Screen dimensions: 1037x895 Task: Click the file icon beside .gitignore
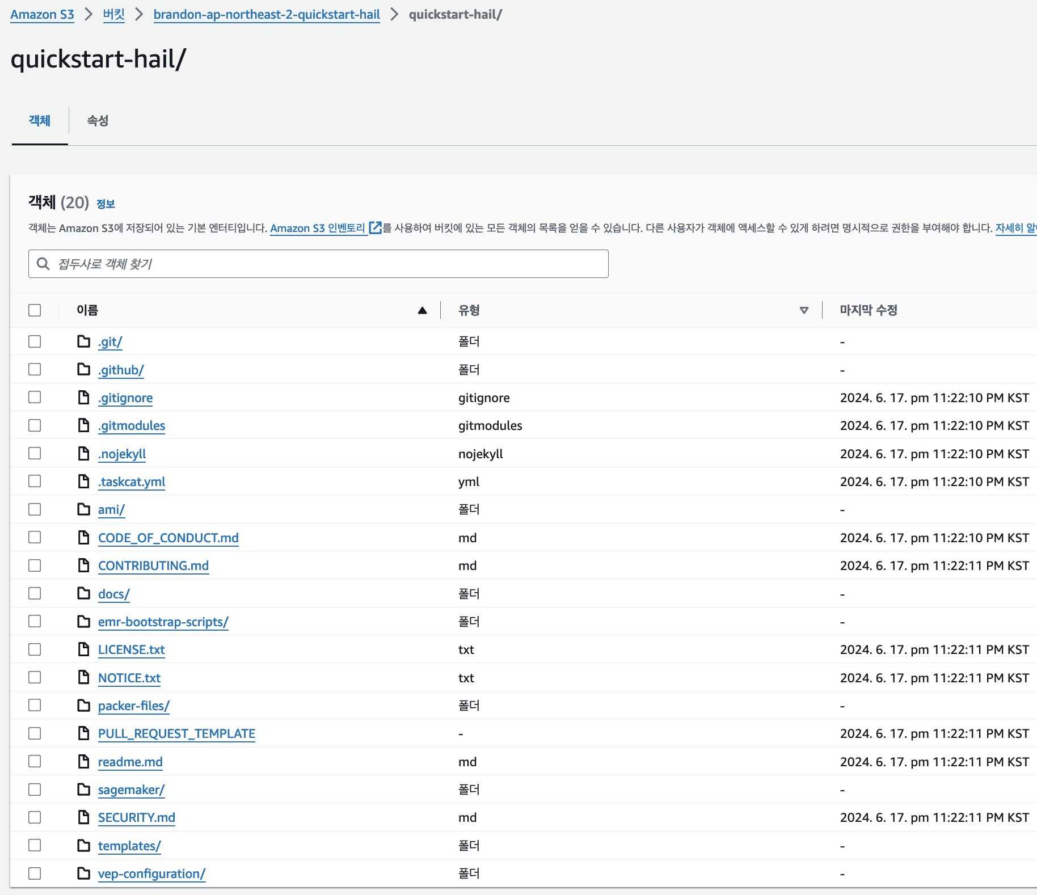[84, 398]
